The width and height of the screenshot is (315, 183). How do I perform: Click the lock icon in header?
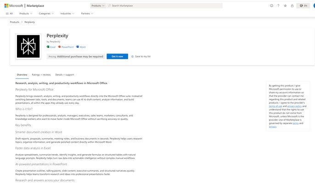[x=292, y=5]
